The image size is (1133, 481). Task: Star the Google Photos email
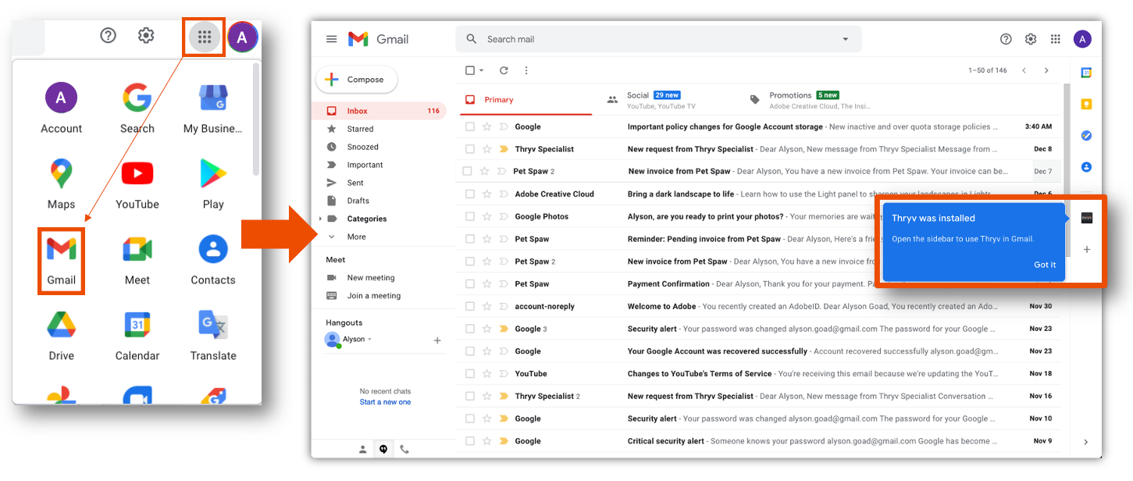coord(486,216)
